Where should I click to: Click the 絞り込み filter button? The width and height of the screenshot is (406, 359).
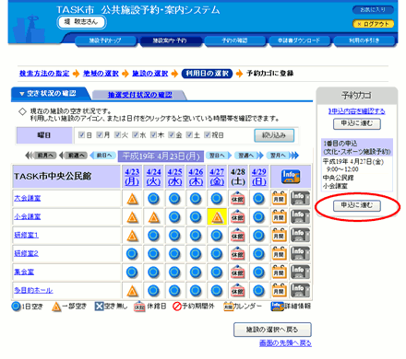[x=274, y=135]
